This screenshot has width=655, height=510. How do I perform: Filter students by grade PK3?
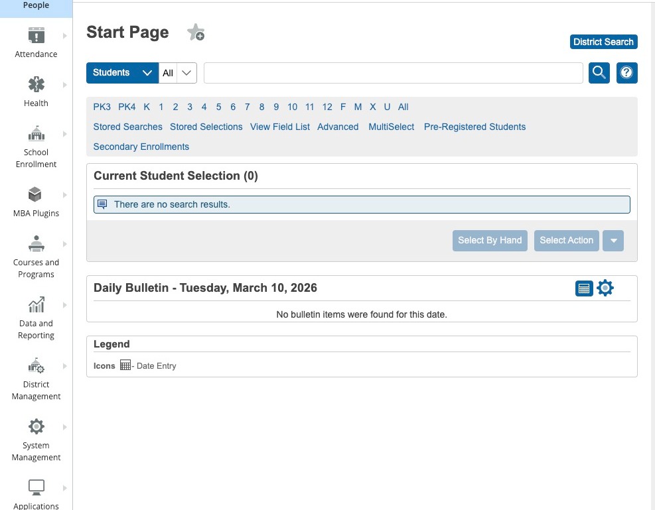point(102,107)
